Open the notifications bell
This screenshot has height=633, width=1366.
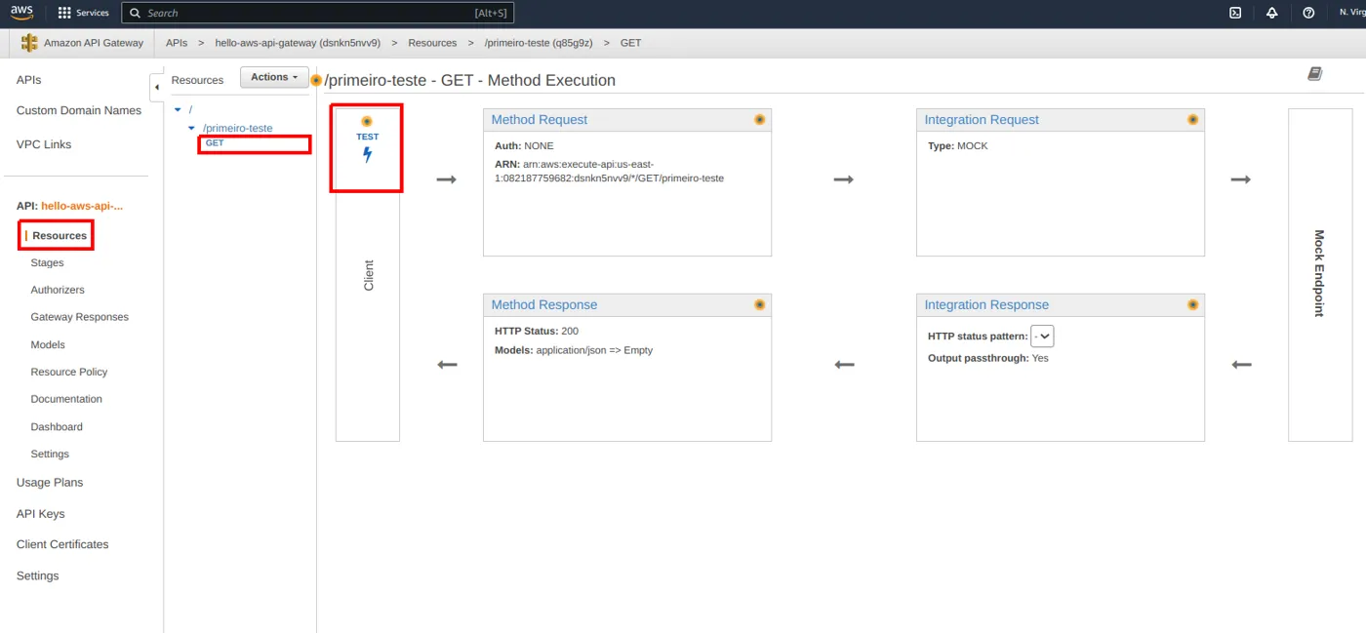pos(1271,13)
